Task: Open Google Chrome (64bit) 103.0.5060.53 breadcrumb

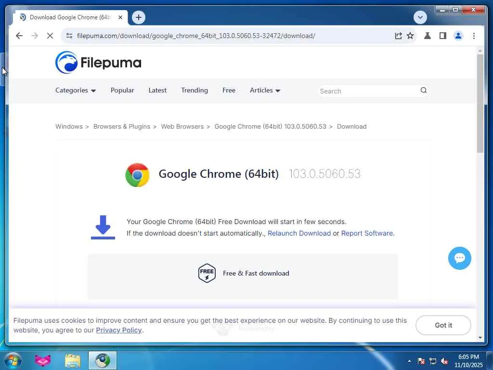Action: coord(271,127)
